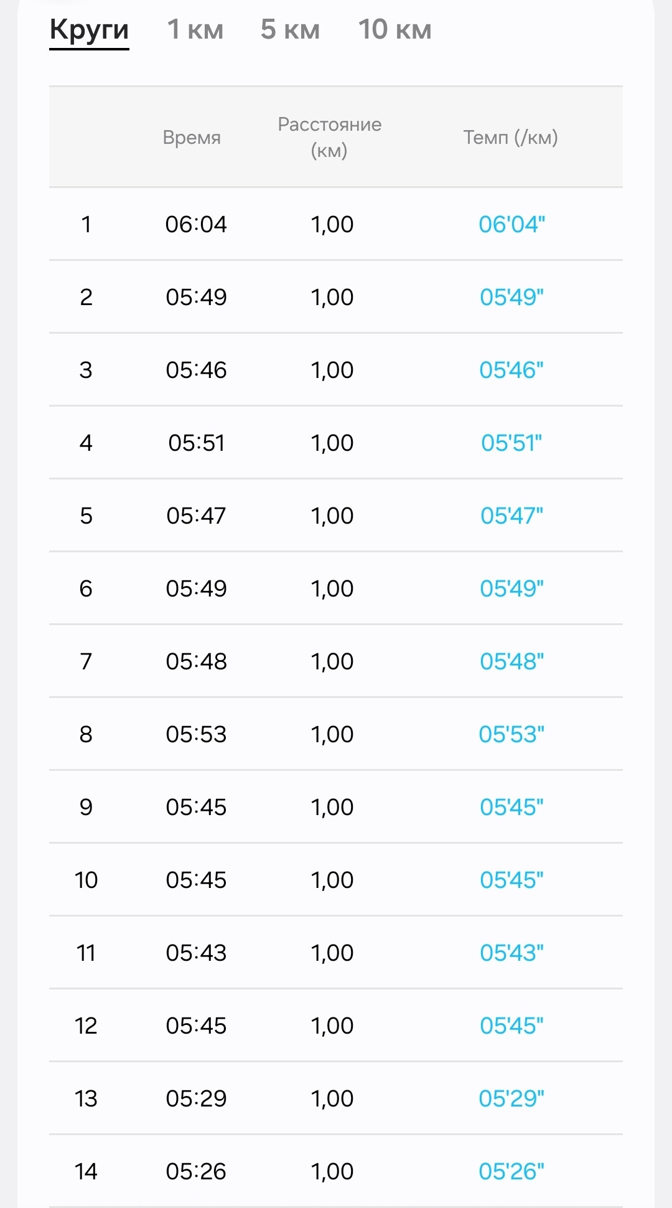Click lap 13 pace 05'29"
672x1208 pixels.
[x=511, y=1098]
